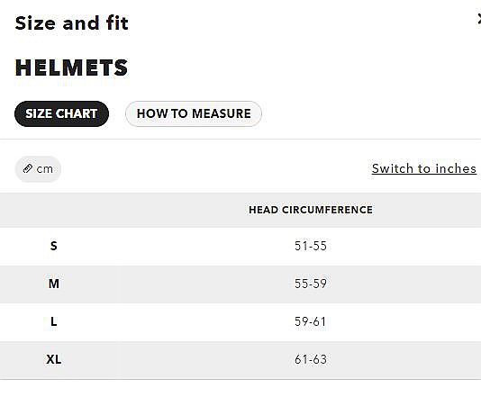The width and height of the screenshot is (481, 397).
Task: Click the HELMETS heading
Action: [71, 68]
